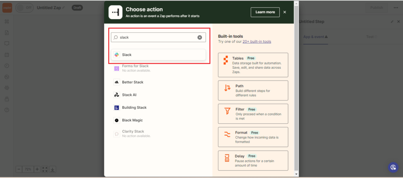This screenshot has height=178, width=403.
Task: Click the search field containing slack
Action: 158,37
